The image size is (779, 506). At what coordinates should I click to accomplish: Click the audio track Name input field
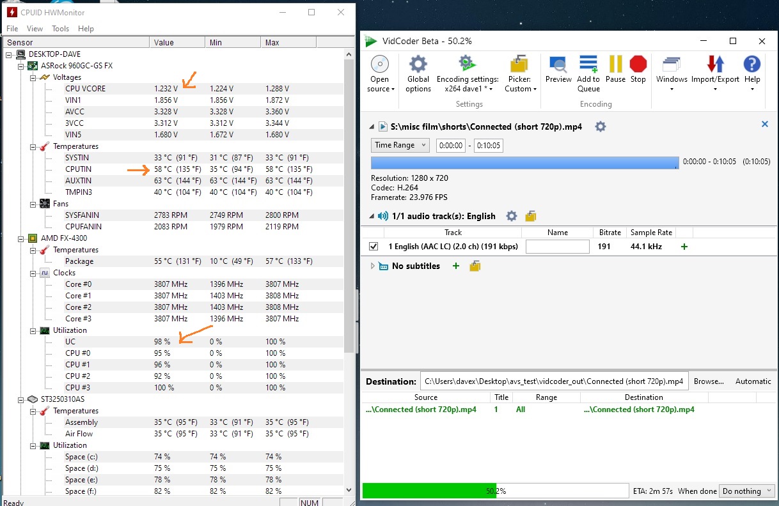[x=557, y=247]
